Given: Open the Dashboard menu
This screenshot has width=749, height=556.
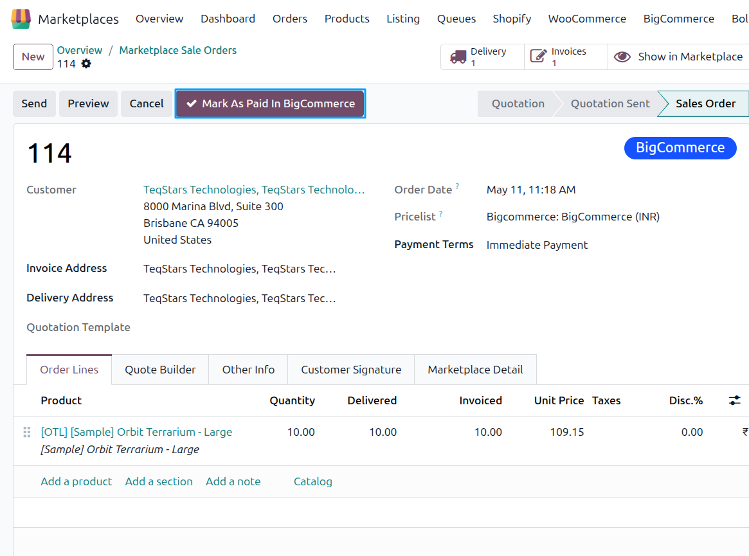Looking at the screenshot, I should [x=228, y=19].
